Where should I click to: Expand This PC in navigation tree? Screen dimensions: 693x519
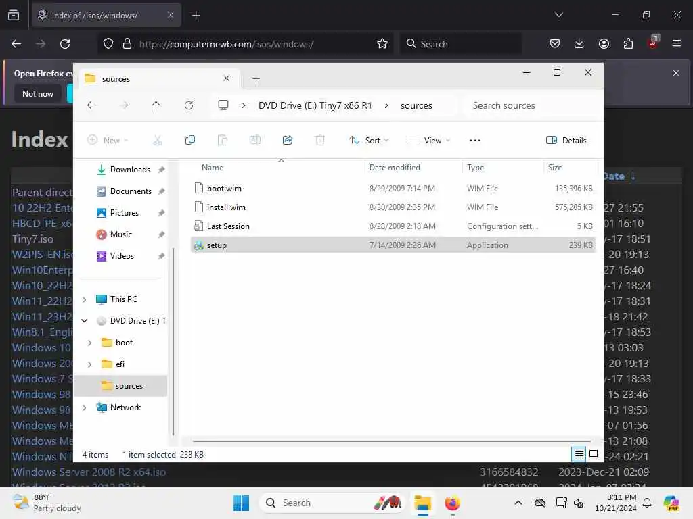[85, 299]
